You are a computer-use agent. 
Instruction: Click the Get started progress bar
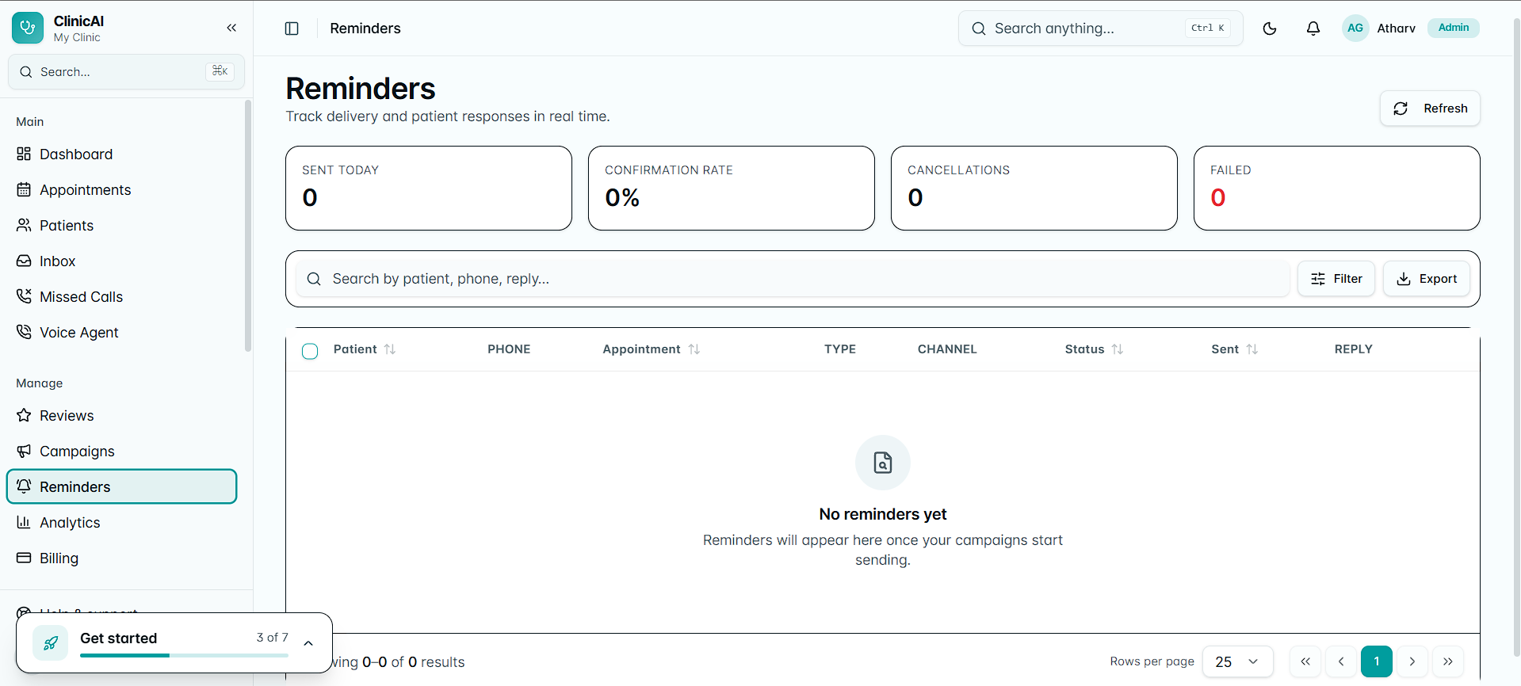click(x=184, y=655)
